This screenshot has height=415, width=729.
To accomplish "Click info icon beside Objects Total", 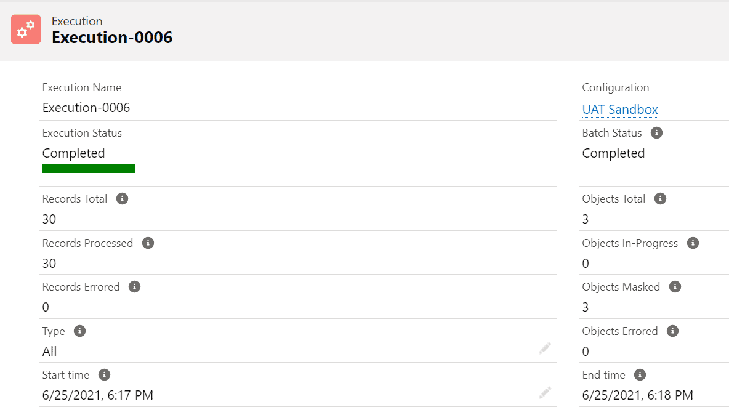I will pos(661,198).
